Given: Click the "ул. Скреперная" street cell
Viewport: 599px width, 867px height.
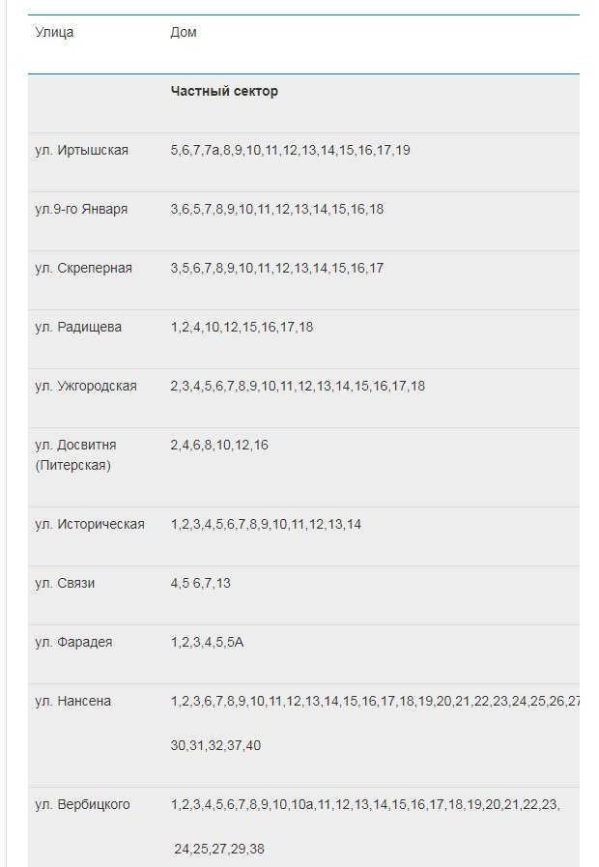Looking at the screenshot, I should (x=83, y=268).
